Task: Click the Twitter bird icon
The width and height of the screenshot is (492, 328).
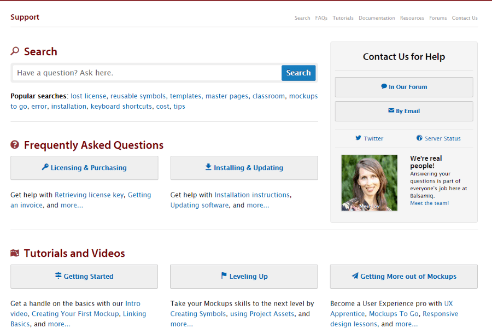Action: [x=358, y=138]
